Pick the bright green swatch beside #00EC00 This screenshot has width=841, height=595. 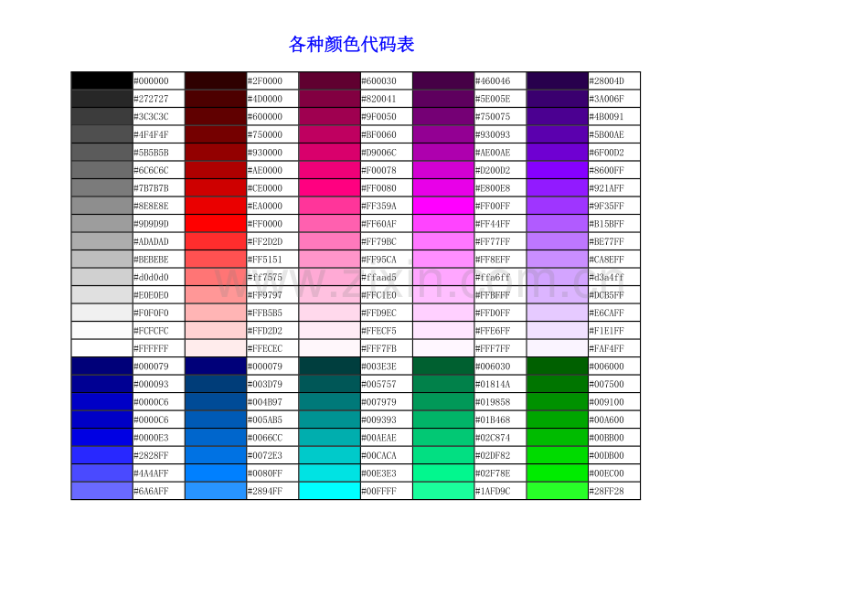click(558, 473)
